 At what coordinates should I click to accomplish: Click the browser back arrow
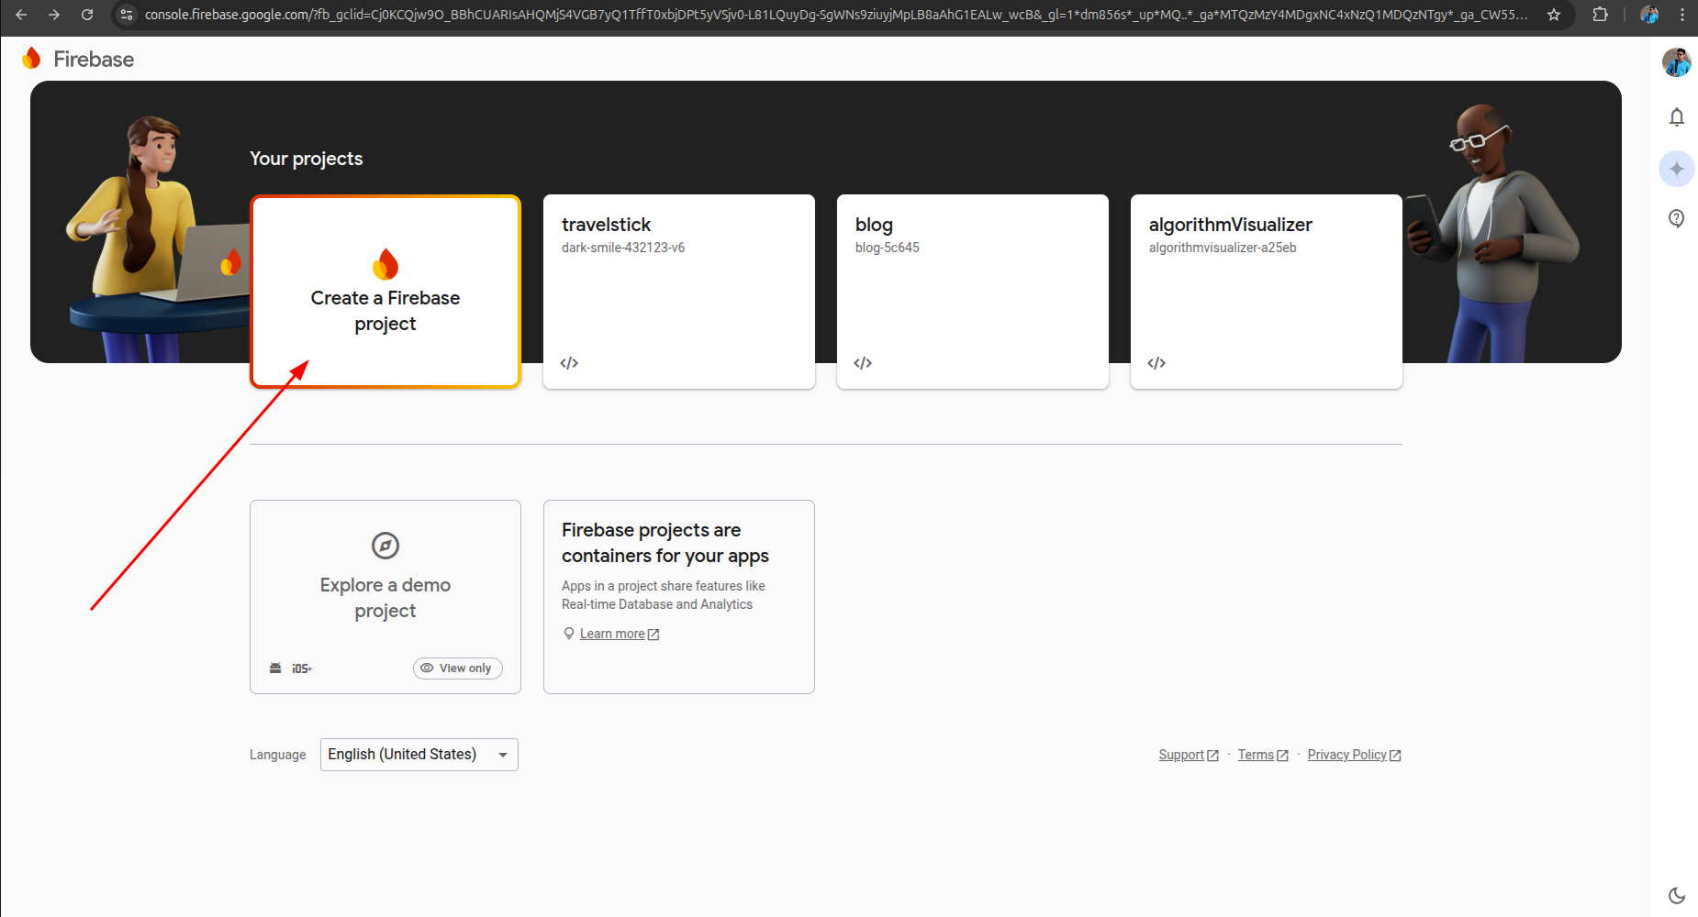pyautogui.click(x=21, y=15)
